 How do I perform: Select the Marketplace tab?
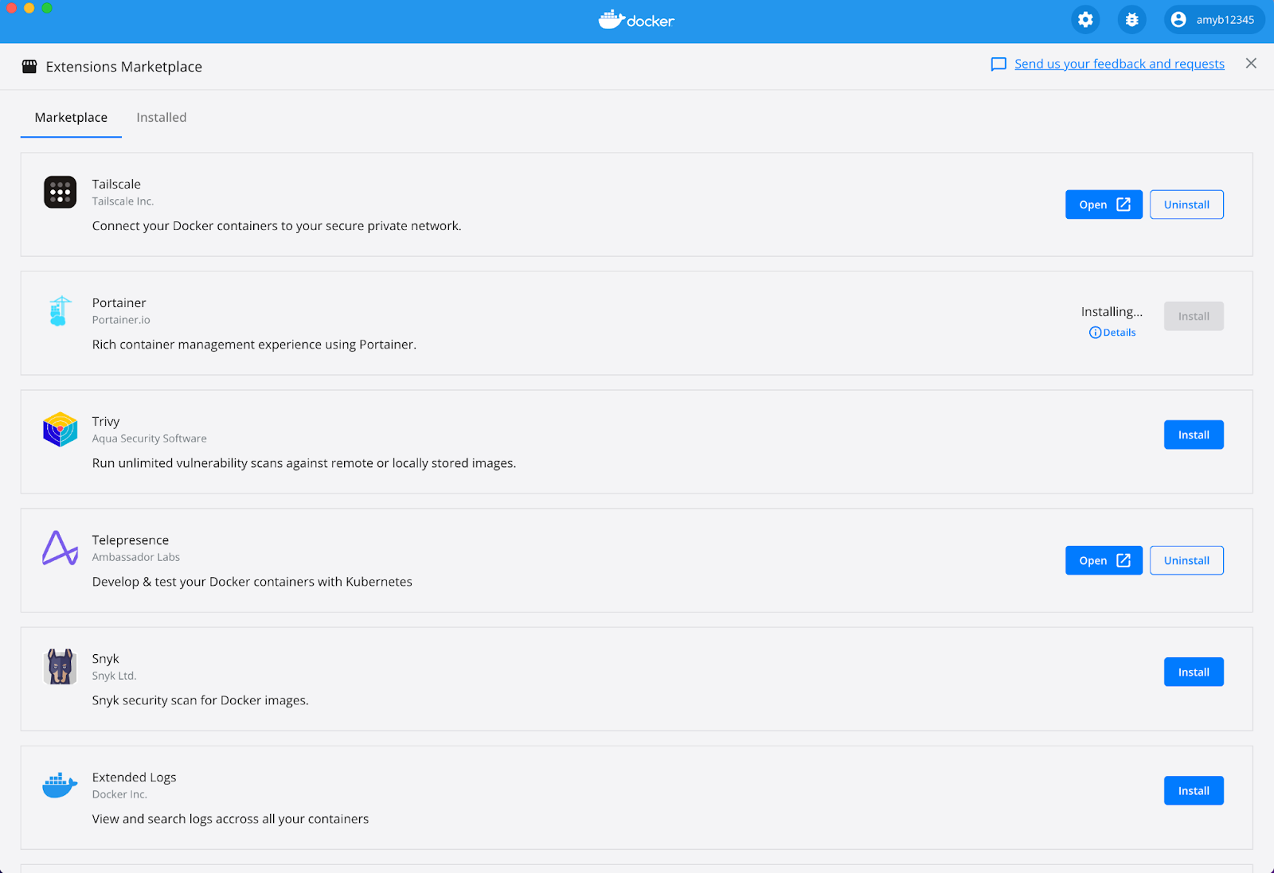pos(71,117)
